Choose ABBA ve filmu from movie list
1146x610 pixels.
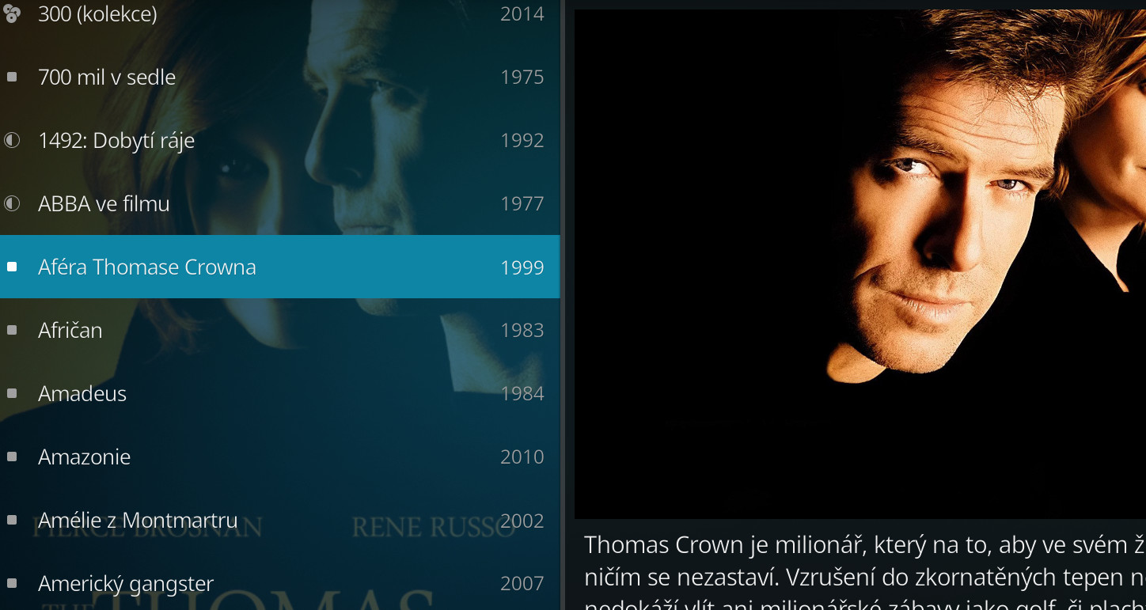tap(279, 203)
